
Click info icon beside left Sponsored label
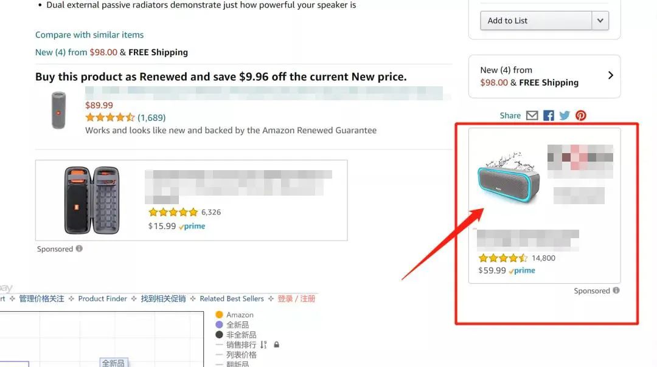point(79,249)
